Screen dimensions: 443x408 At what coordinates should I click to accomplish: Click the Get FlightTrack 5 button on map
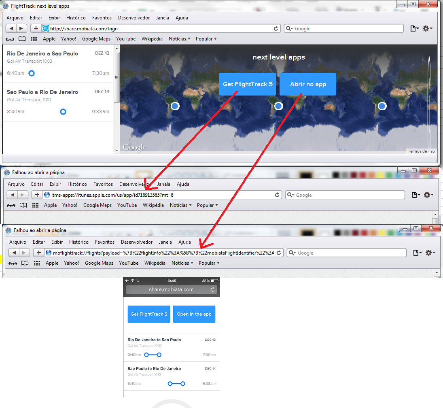click(x=248, y=84)
